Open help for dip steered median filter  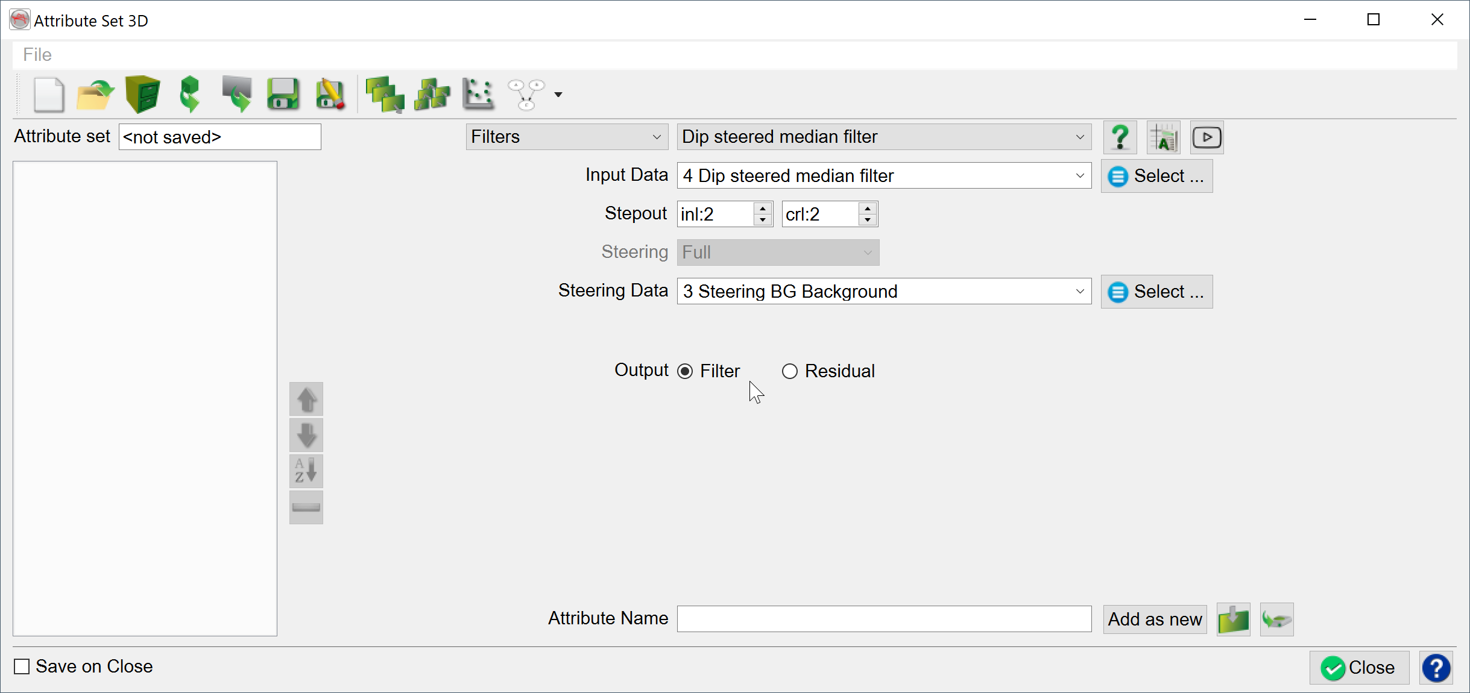1120,137
